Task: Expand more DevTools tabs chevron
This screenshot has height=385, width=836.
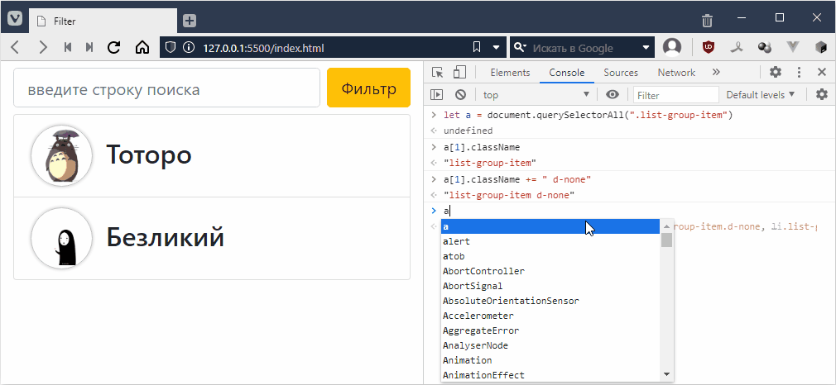Action: 716,73
